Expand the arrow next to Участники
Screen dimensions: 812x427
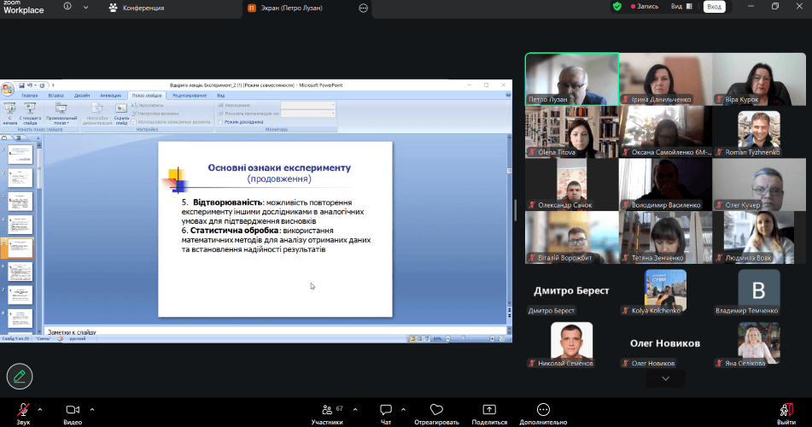(x=353, y=409)
